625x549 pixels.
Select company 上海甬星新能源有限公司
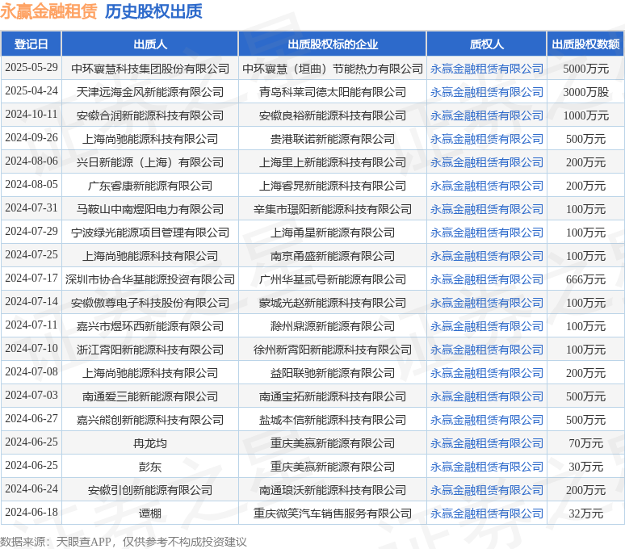333,233
